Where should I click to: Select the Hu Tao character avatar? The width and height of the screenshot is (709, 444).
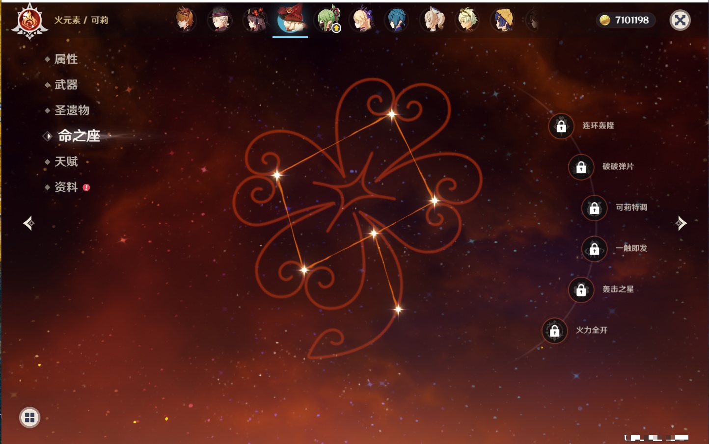pos(255,20)
